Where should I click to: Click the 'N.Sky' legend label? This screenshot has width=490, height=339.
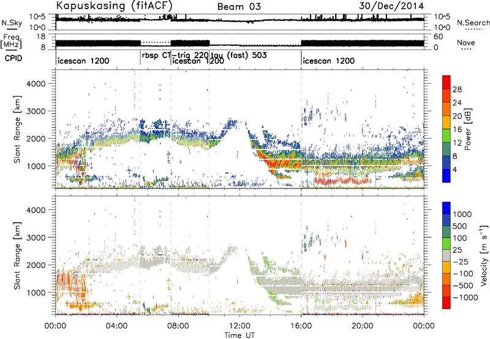[12, 23]
